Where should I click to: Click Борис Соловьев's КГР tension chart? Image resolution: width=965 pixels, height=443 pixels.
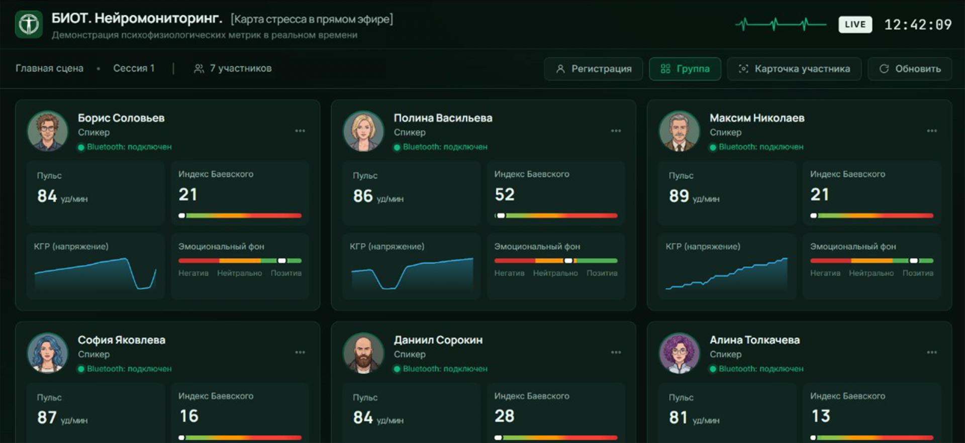[95, 274]
